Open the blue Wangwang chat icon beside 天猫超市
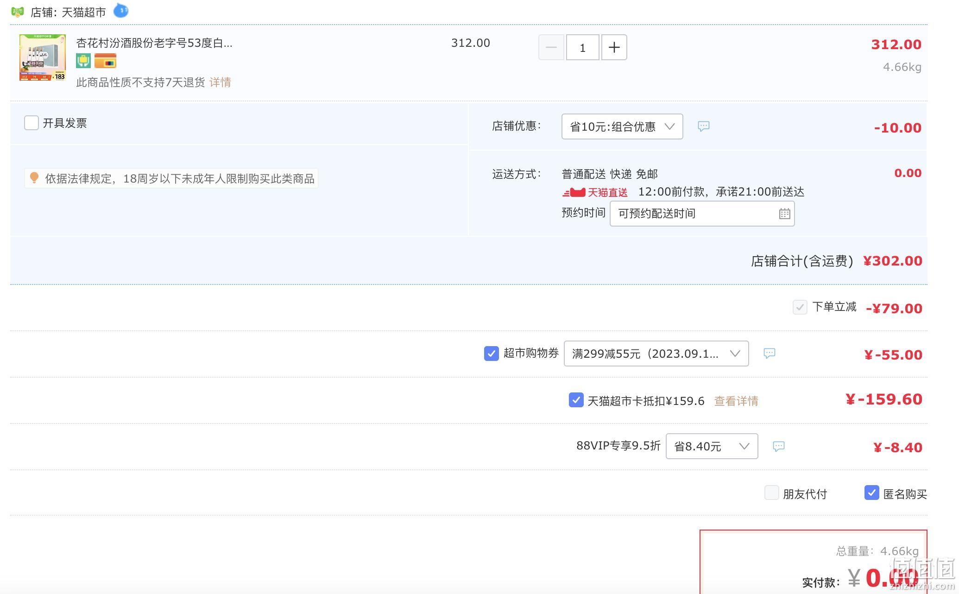The image size is (959, 594). (121, 10)
